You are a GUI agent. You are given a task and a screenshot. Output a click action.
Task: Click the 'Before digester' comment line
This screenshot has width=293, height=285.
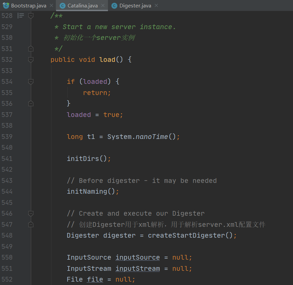tap(142, 181)
